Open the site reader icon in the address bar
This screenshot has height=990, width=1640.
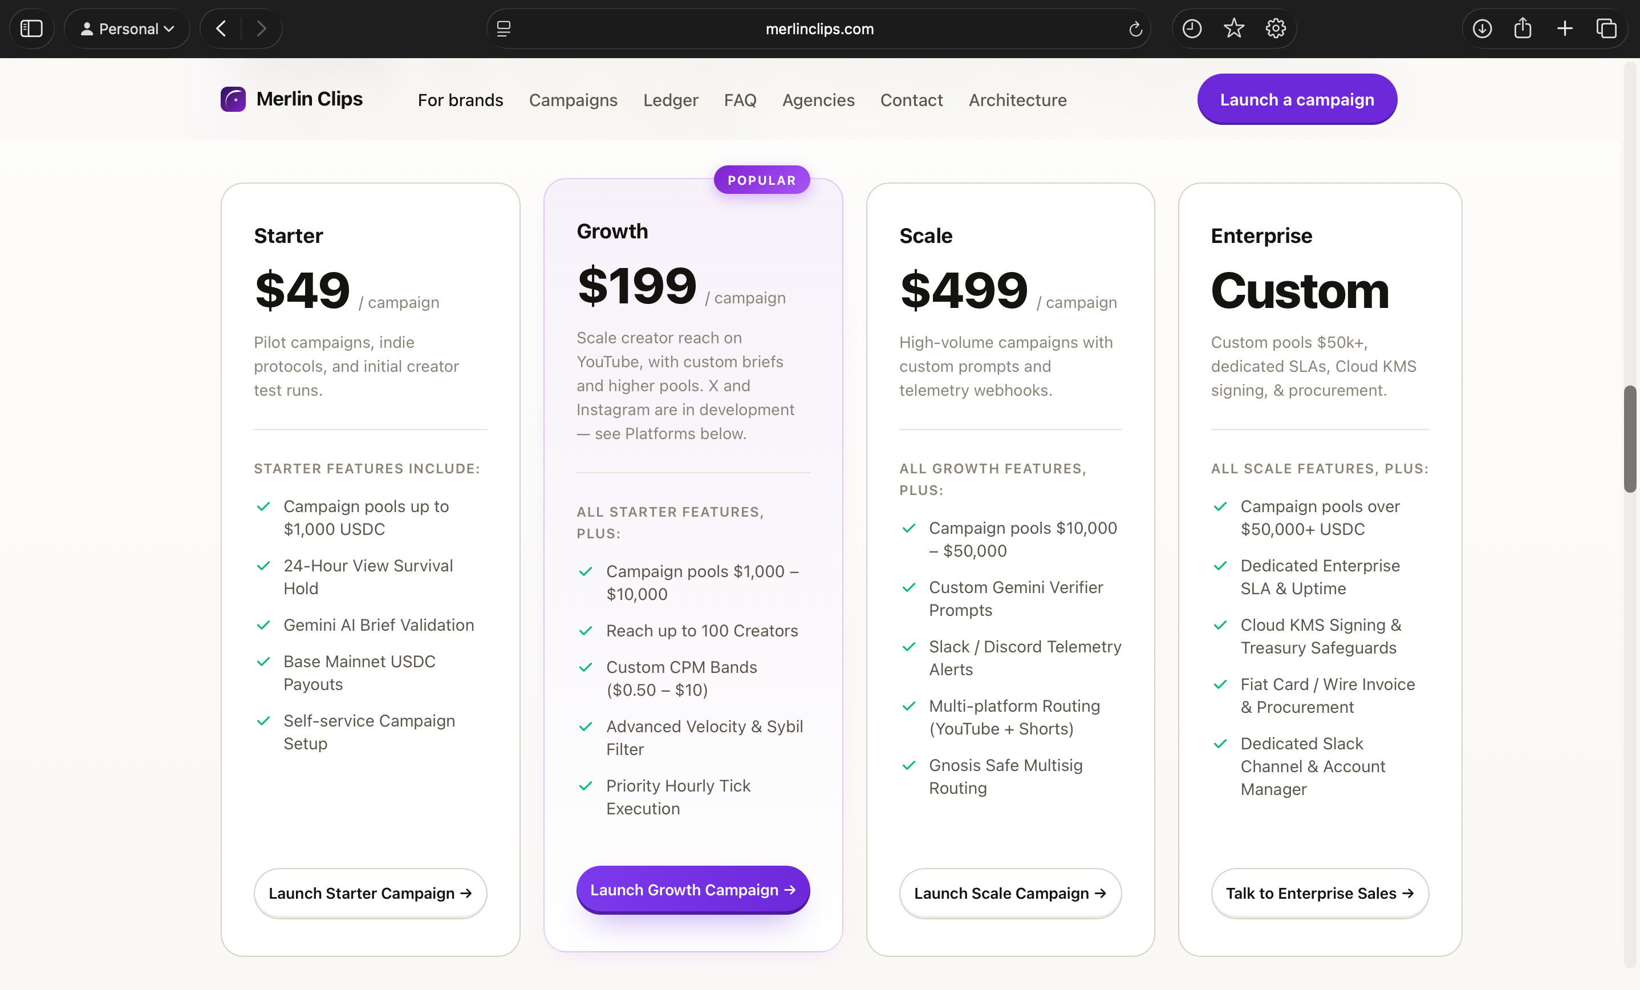[x=504, y=29]
